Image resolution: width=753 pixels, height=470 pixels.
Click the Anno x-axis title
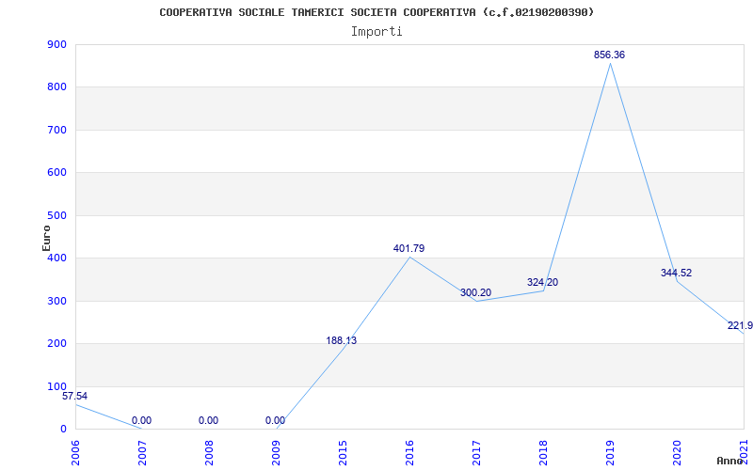[x=730, y=461]
